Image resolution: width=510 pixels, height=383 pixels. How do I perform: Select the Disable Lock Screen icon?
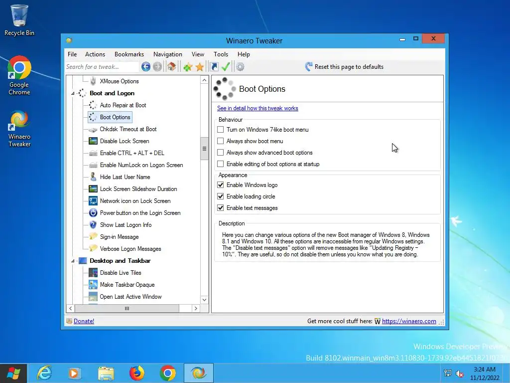(93, 141)
